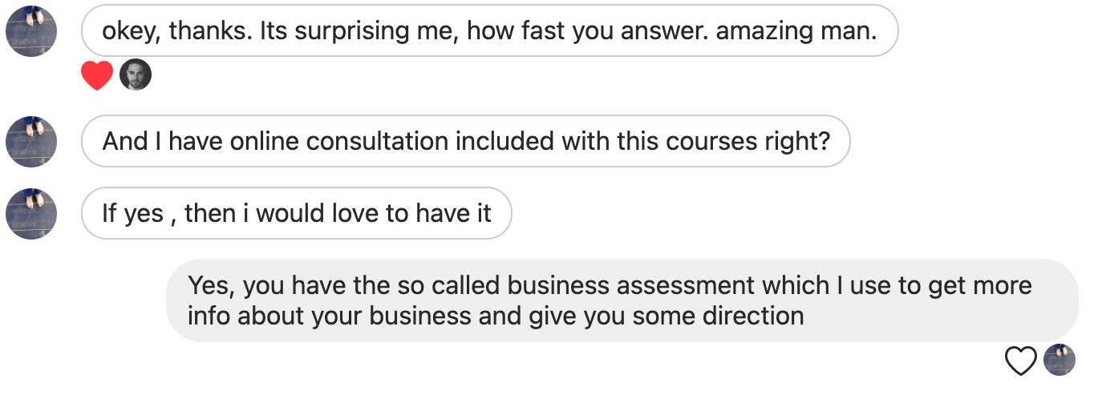Click the red heart reaction
The width and height of the screenshot is (1098, 399).
coord(97,76)
